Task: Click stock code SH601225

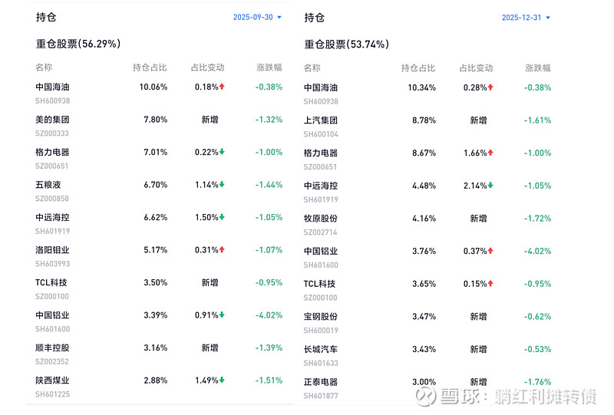Action: click(52, 394)
